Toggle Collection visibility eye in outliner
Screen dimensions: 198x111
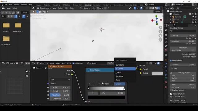pyautogui.click(x=193, y=14)
